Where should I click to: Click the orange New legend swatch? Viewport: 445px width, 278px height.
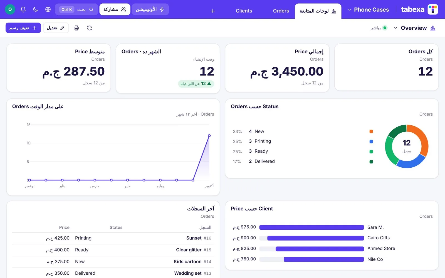(371, 131)
